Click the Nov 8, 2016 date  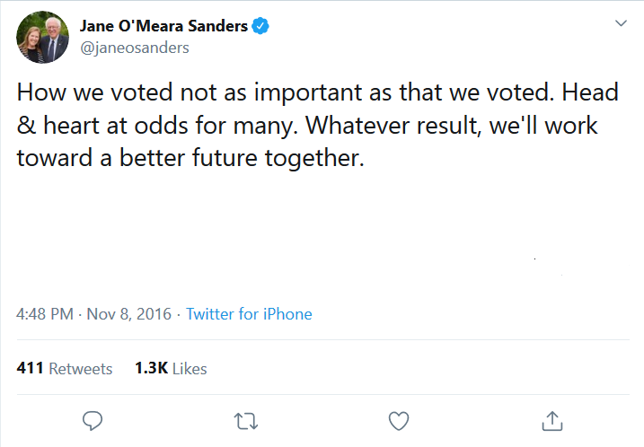coord(129,314)
